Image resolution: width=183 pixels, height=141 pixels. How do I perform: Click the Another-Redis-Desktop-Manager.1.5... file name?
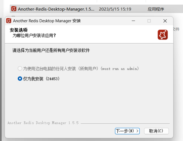[x=56, y=9]
